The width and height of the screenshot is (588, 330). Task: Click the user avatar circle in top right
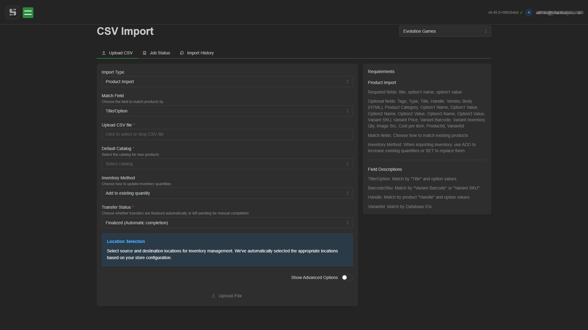tap(529, 13)
